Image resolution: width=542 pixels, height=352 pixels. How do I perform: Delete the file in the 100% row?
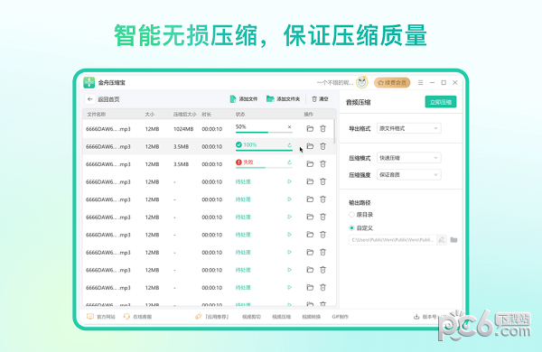pyautogui.click(x=322, y=146)
